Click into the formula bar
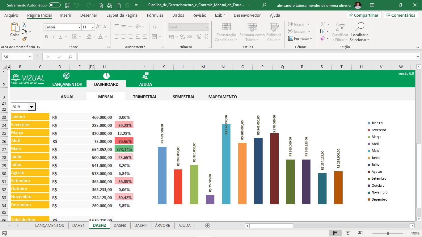Image resolution: width=422 pixels, height=237 pixels. (x=246, y=57)
